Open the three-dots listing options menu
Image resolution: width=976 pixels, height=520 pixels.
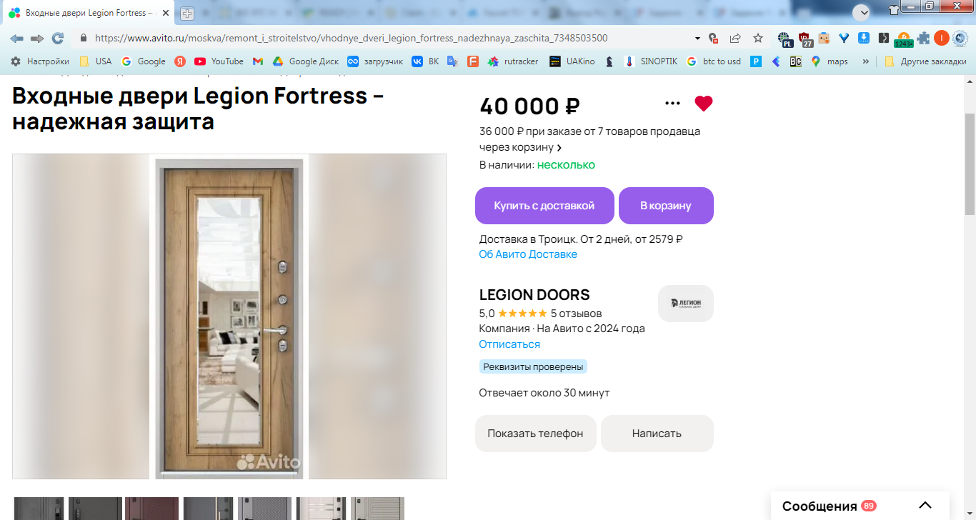pyautogui.click(x=672, y=104)
